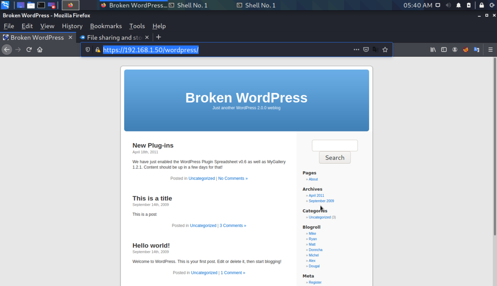The width and height of the screenshot is (497, 286).
Task: Open the Bookmarks menu
Action: coord(106,26)
